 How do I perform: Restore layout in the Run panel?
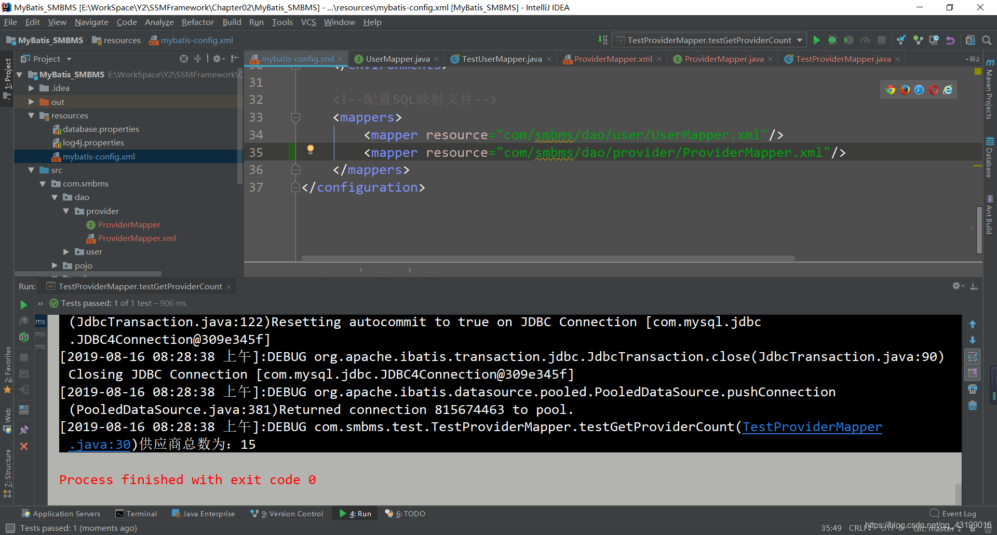coord(24,409)
